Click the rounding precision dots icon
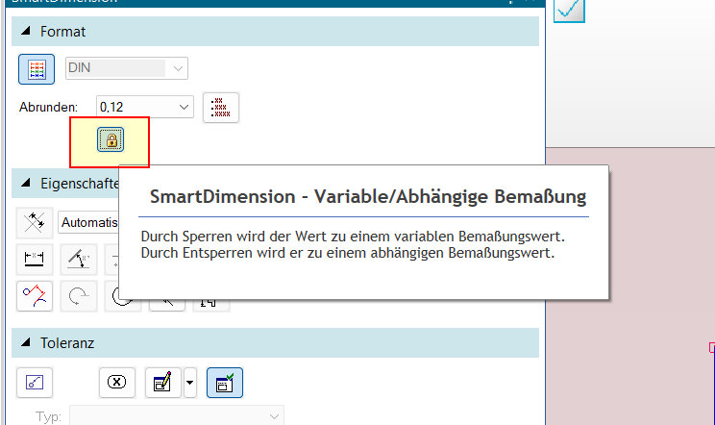This screenshot has height=425, width=715. point(221,108)
